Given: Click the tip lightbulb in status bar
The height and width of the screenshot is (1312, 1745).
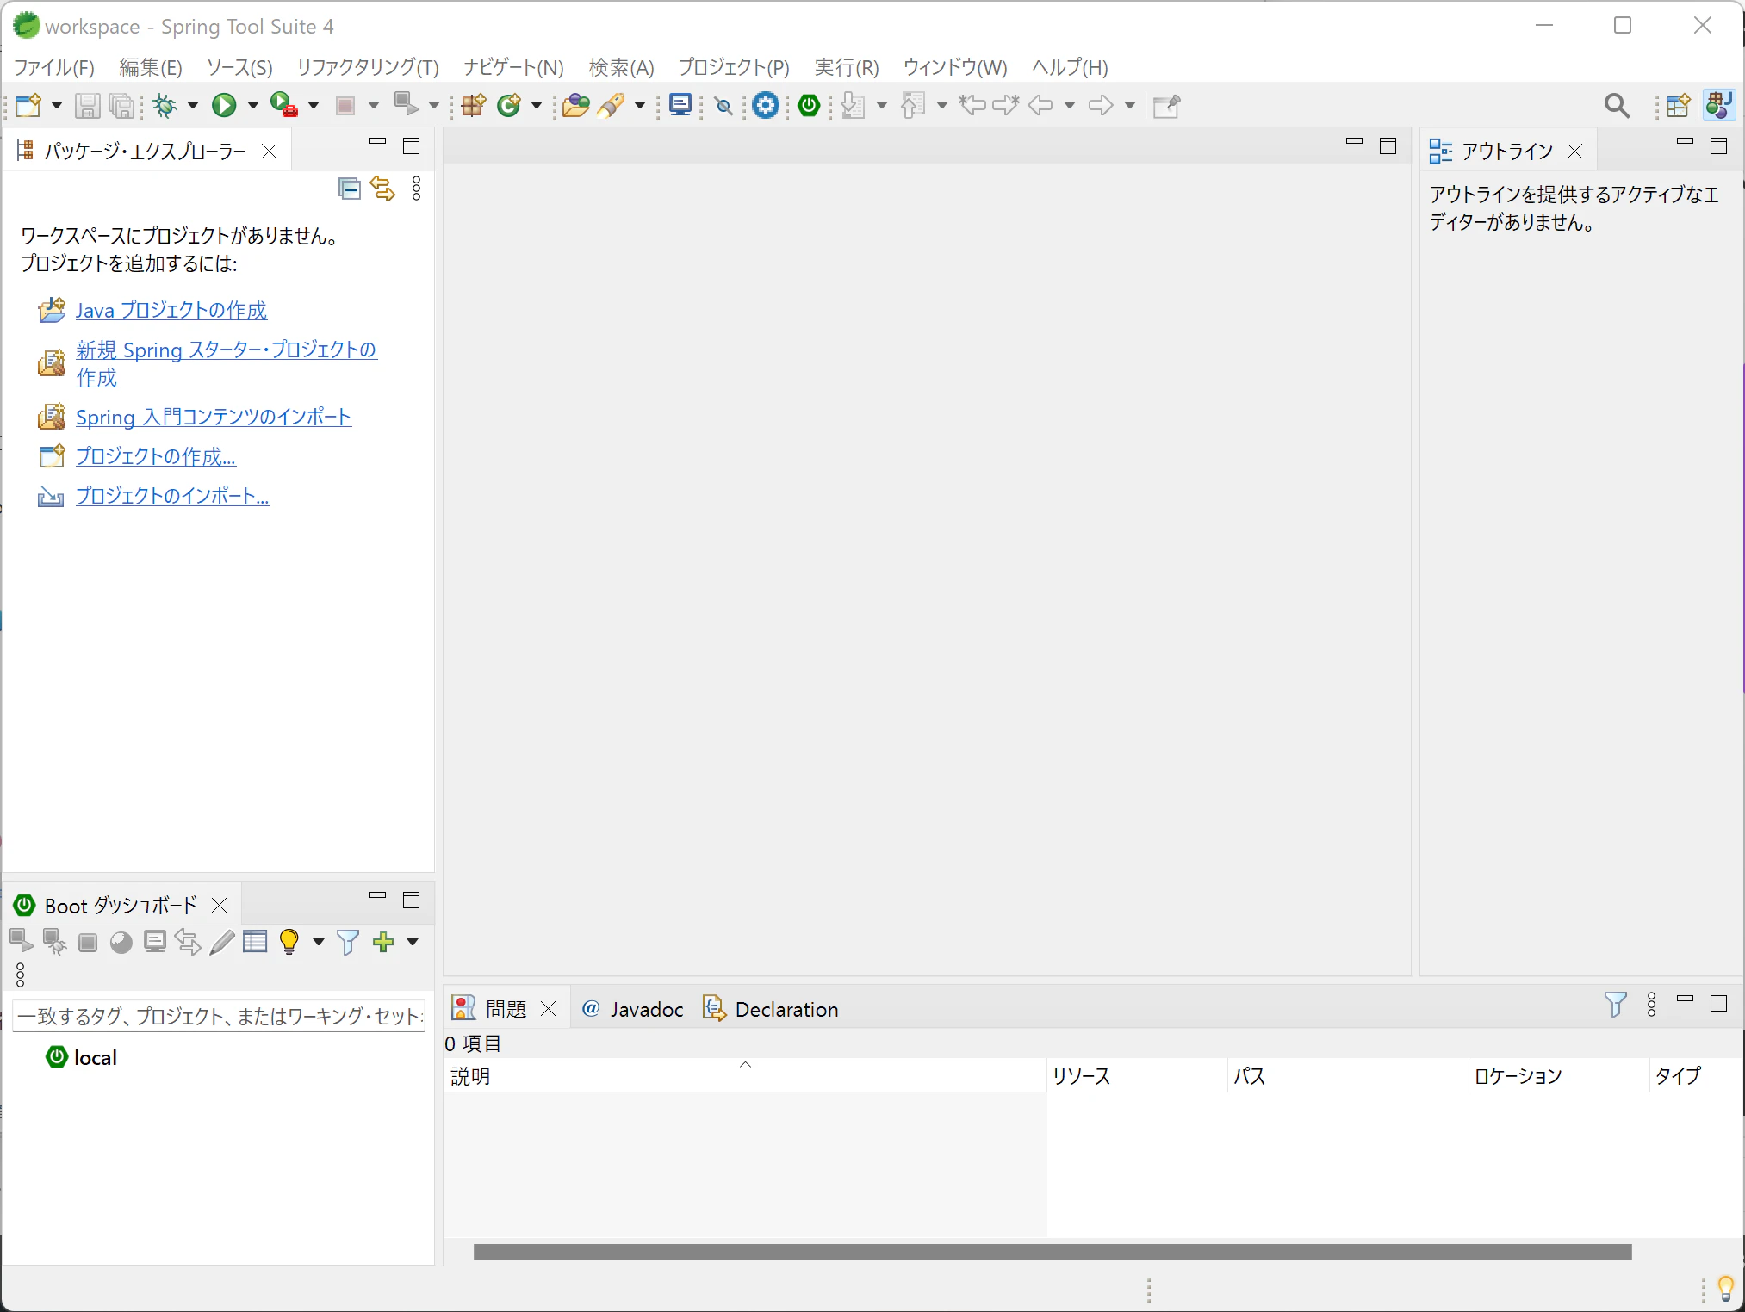Looking at the screenshot, I should pos(1726,1289).
